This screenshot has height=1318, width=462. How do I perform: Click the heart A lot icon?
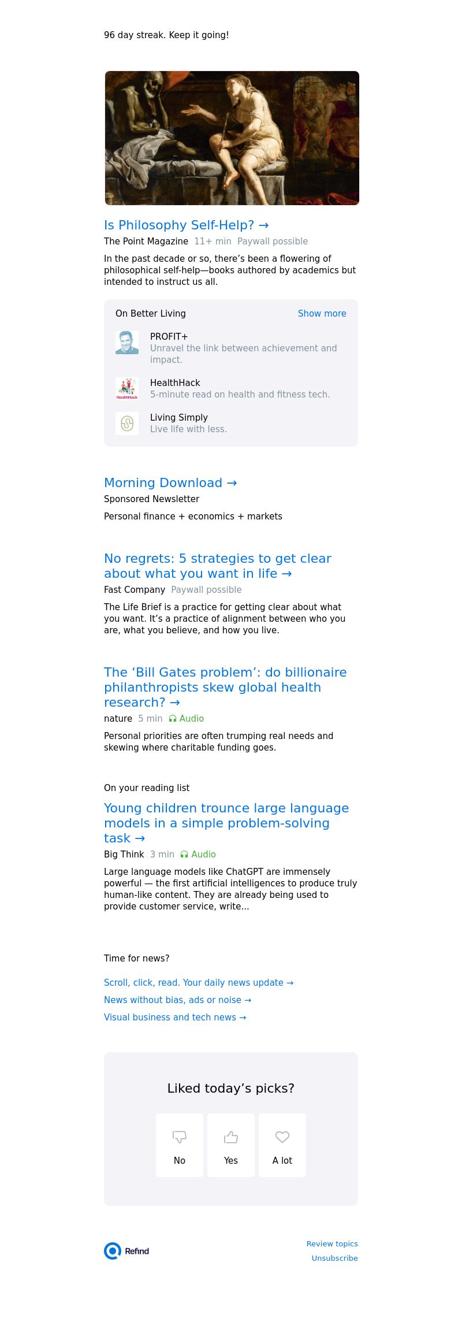point(282,1137)
